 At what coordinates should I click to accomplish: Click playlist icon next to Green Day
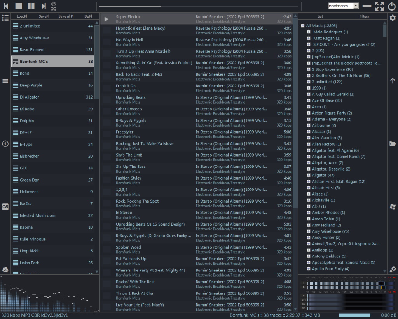tap(16, 180)
